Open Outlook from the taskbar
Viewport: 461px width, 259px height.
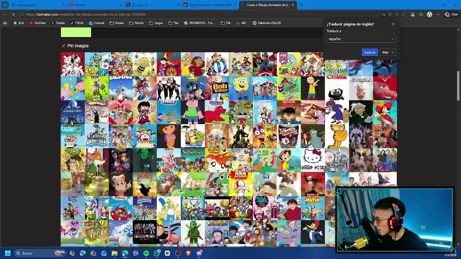click(104, 253)
